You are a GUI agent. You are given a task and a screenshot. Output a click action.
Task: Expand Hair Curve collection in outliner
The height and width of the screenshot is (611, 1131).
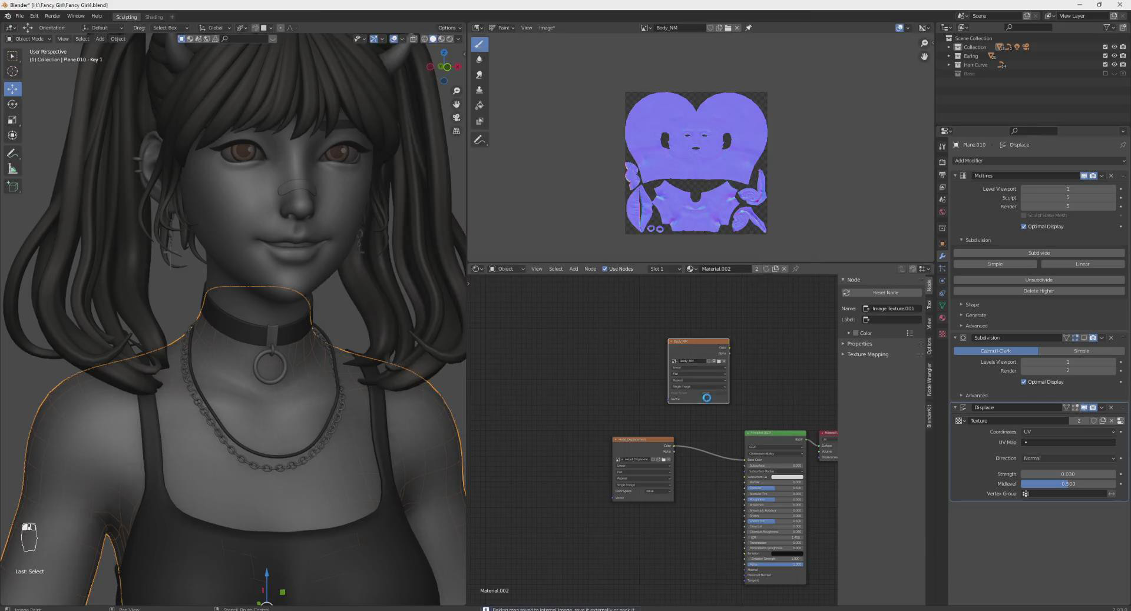(x=948, y=65)
